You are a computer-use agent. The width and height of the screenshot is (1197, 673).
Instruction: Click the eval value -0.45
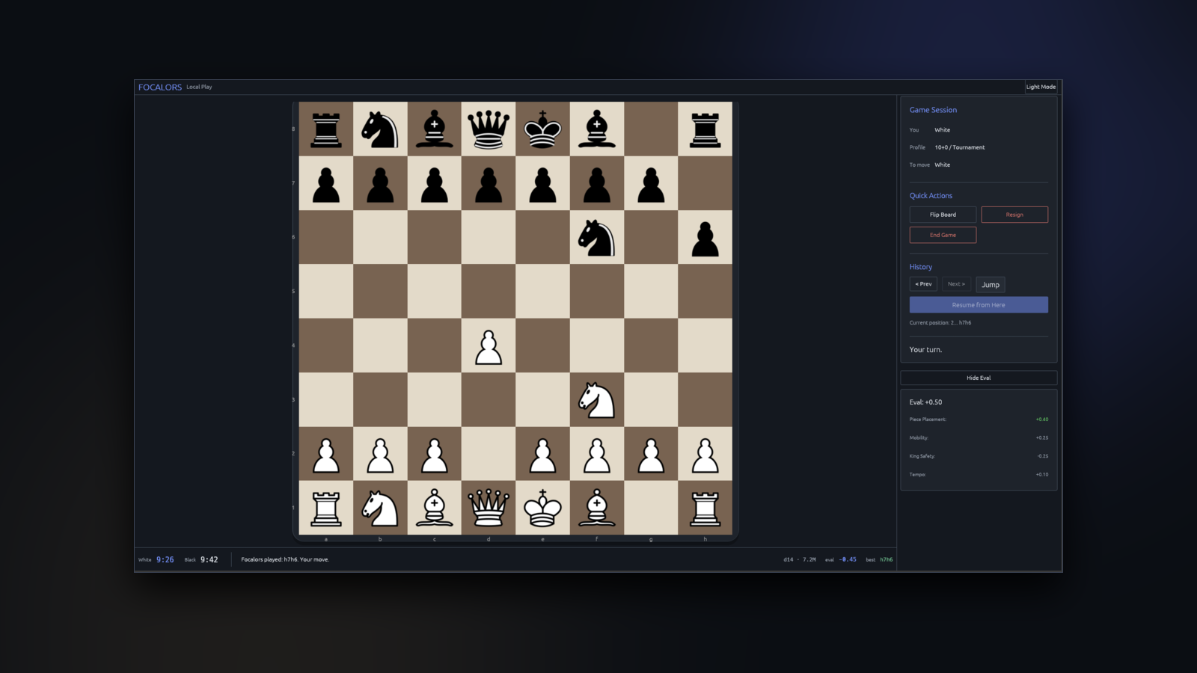click(x=848, y=559)
